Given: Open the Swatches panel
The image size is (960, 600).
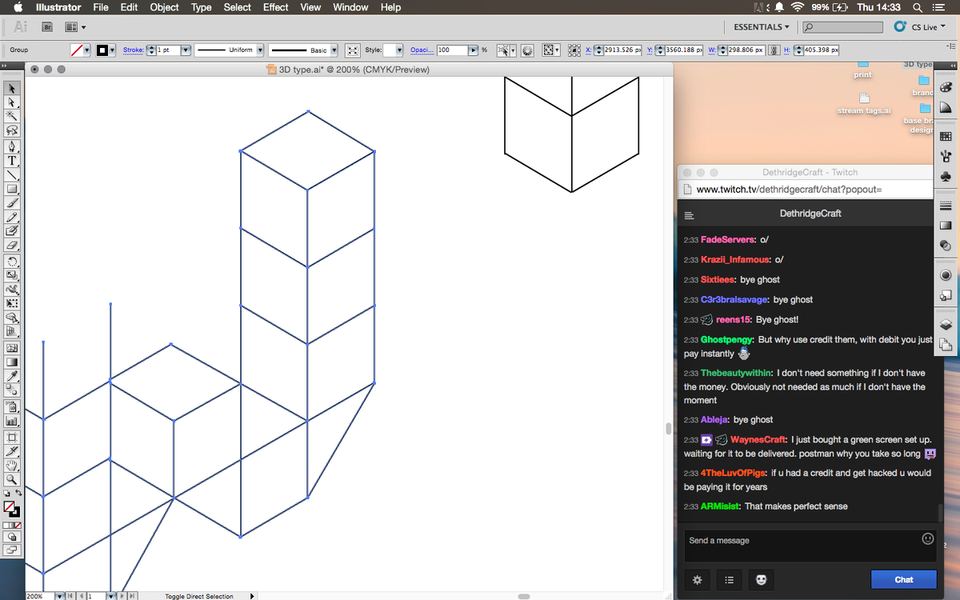Looking at the screenshot, I should point(946,134).
